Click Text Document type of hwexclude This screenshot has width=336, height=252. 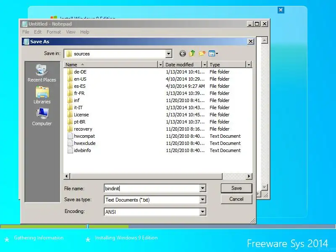pos(225,143)
